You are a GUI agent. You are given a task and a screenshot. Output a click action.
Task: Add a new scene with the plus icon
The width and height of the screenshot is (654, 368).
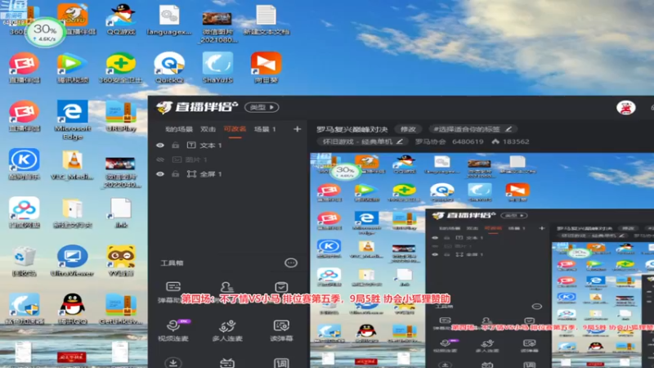(297, 129)
